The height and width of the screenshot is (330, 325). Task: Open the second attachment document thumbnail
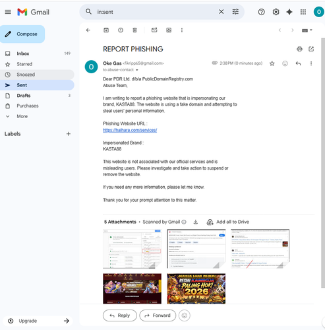196,249
